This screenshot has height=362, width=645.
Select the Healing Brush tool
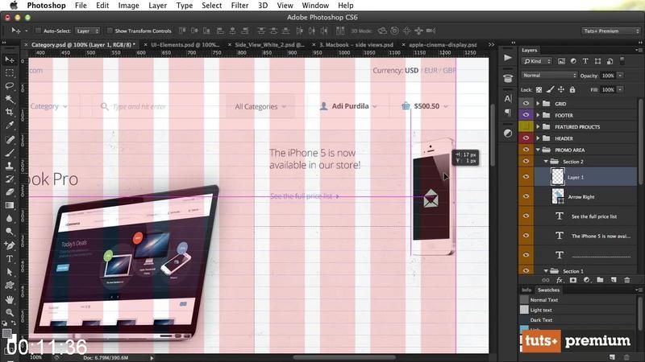[9, 140]
